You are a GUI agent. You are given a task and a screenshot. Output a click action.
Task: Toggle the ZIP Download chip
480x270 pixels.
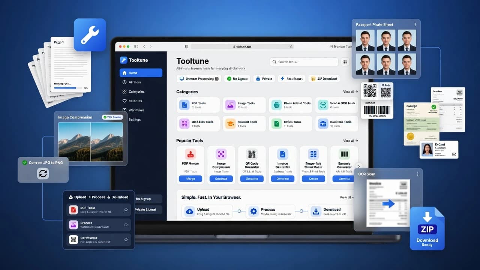coord(324,79)
